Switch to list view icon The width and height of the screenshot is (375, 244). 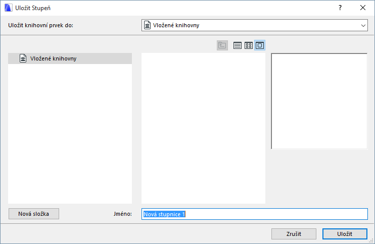coord(237,45)
